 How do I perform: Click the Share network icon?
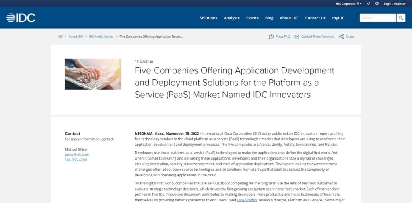click(x=341, y=37)
